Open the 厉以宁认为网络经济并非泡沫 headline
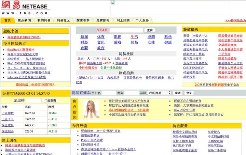This screenshot has height=155, width=246. pos(129,105)
